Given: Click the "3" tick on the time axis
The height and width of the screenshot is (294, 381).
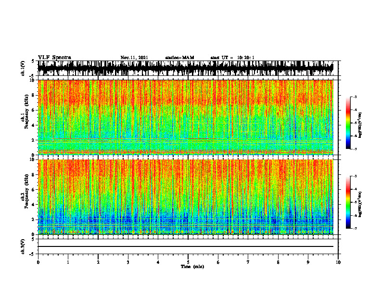Looking at the screenshot, I should point(128,262).
